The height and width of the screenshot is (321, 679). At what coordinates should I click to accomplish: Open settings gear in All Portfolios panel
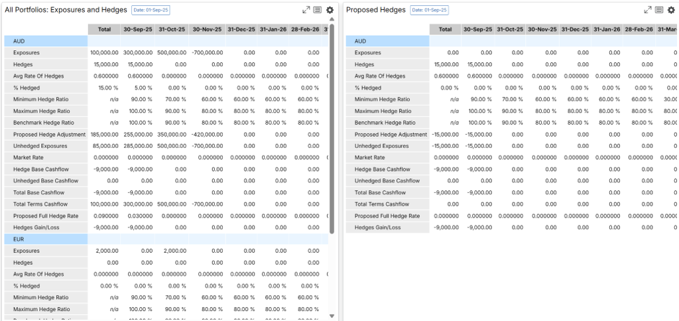[x=330, y=10]
